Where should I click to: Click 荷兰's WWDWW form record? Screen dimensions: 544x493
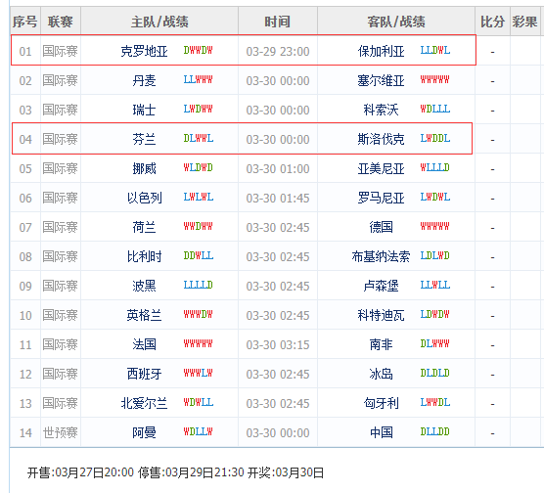pyautogui.click(x=198, y=227)
